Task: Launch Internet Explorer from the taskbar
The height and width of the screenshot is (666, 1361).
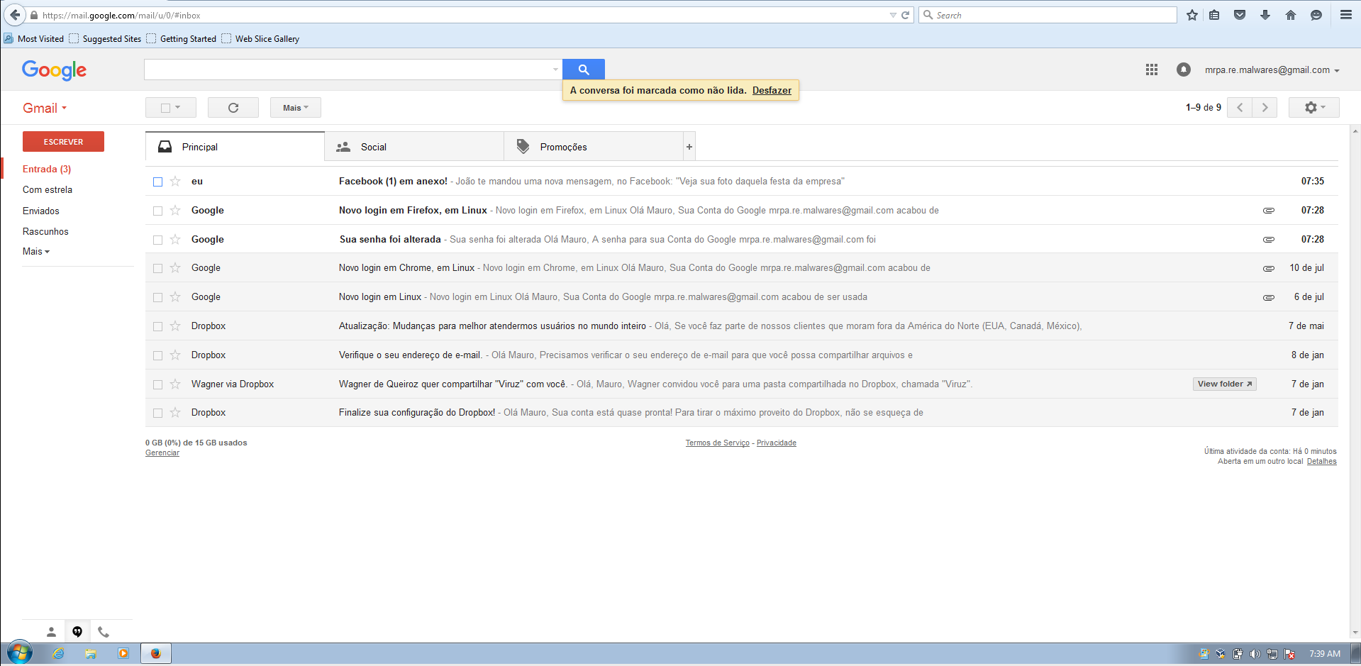Action: tap(58, 653)
